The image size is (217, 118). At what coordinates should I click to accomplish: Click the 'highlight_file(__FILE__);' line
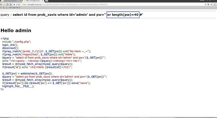(18, 86)
